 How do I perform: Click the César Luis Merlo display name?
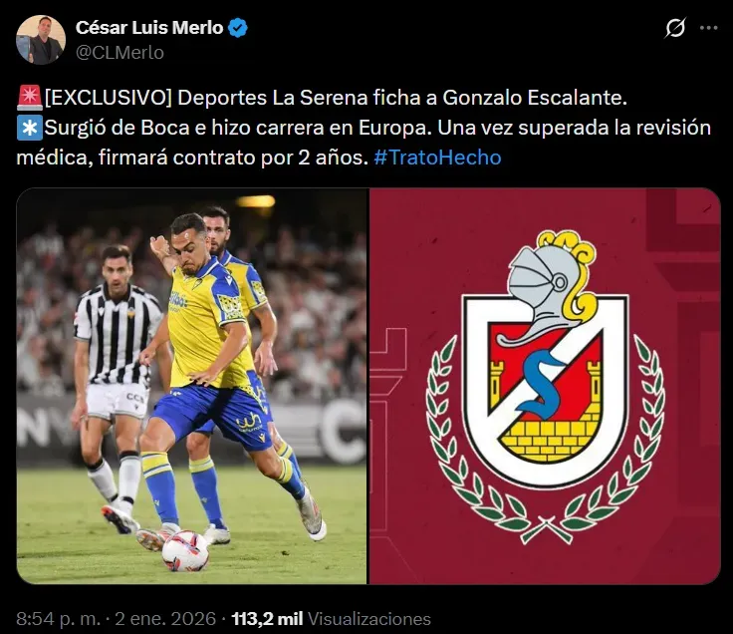(149, 28)
